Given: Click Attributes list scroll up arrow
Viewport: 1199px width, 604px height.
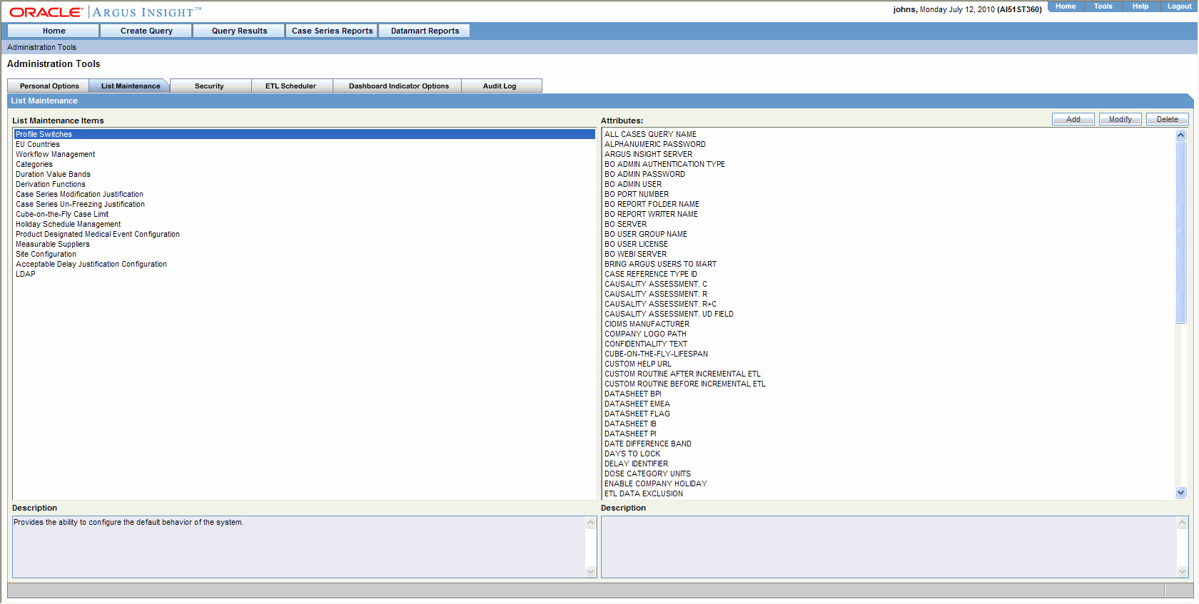Looking at the screenshot, I should coord(1180,135).
